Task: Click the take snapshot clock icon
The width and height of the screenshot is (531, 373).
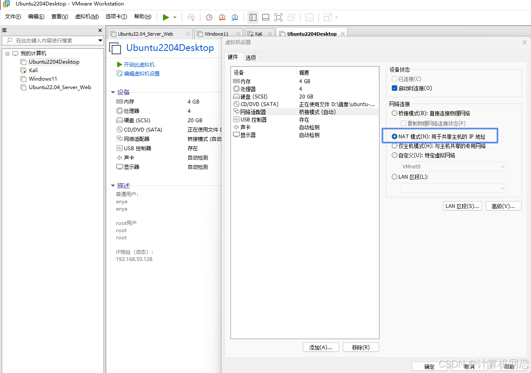Action: pos(209,17)
